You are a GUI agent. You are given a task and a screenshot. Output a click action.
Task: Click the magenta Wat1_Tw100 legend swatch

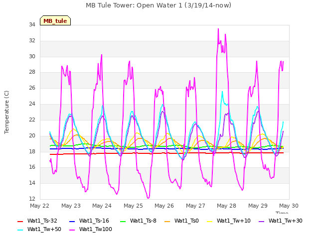coord(72,230)
